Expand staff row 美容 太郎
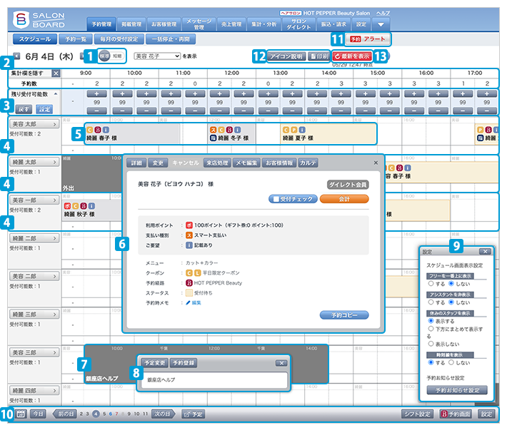The width and height of the screenshot is (507, 430). (x=34, y=124)
